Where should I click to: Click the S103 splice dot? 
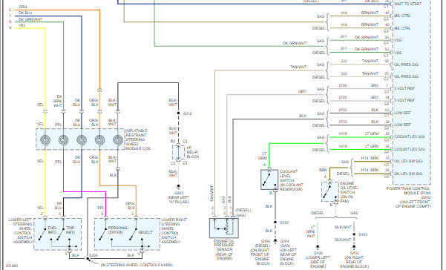354,234
